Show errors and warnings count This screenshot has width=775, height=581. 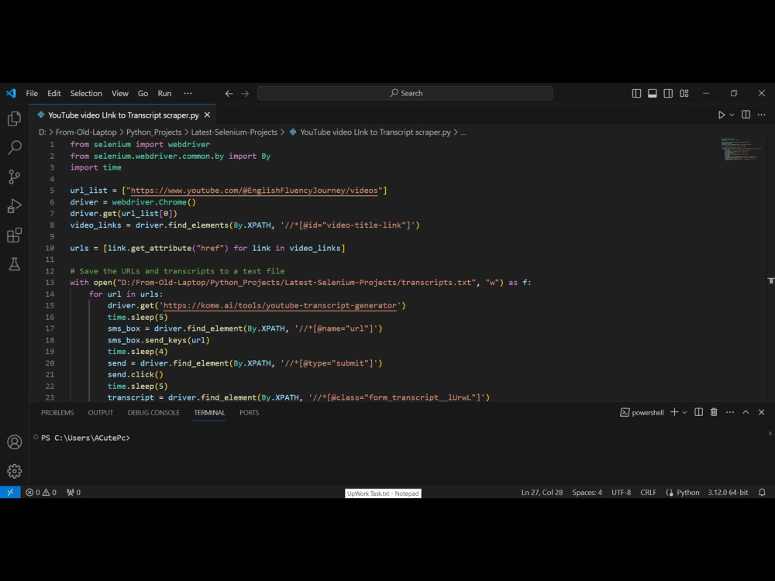coord(41,492)
